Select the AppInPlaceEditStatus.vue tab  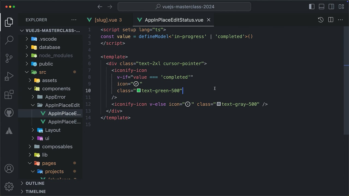(x=174, y=20)
